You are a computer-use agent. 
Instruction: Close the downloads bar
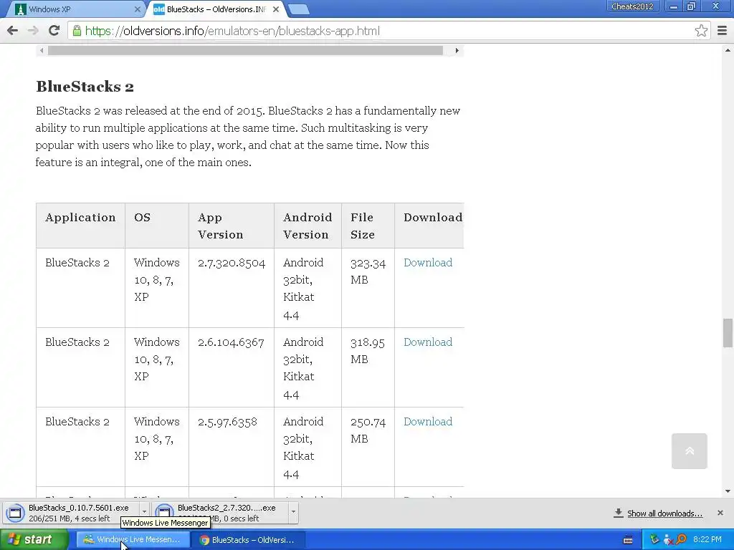click(720, 513)
